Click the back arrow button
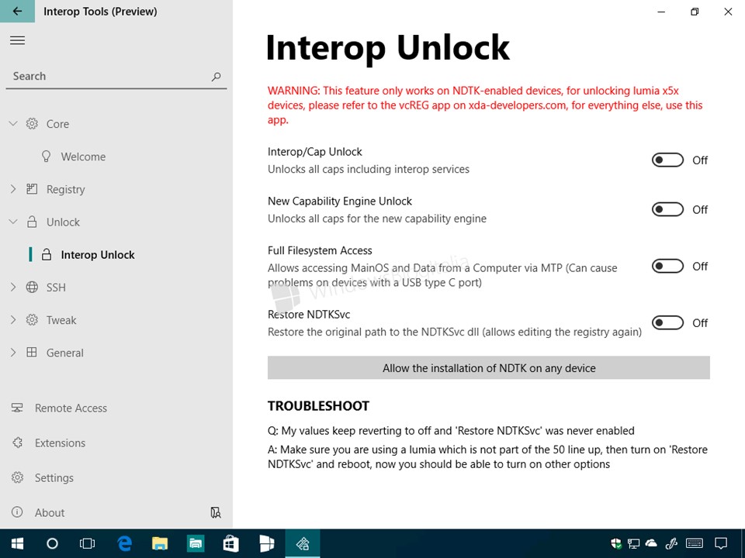The width and height of the screenshot is (745, 558). click(17, 11)
